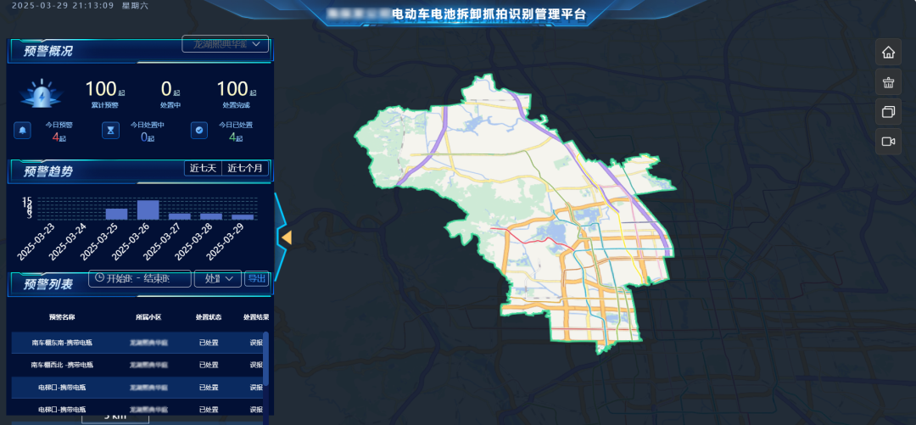Click the bell icon beside 今日预警
This screenshot has width=916, height=425.
click(x=23, y=131)
